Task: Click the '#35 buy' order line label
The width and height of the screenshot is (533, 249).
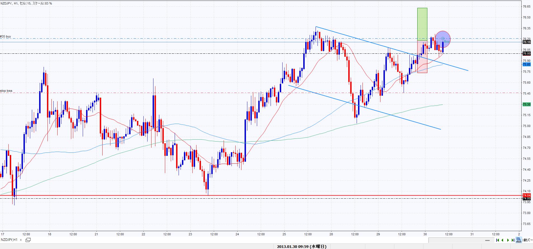Action: click(x=6, y=36)
